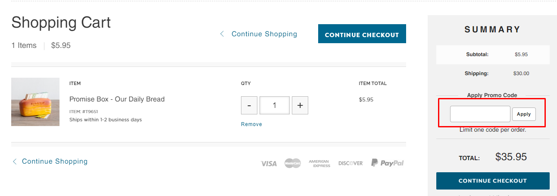Image resolution: width=557 pixels, height=196 pixels.
Task: Click the top Continue Shopping link
Action: pos(264,34)
